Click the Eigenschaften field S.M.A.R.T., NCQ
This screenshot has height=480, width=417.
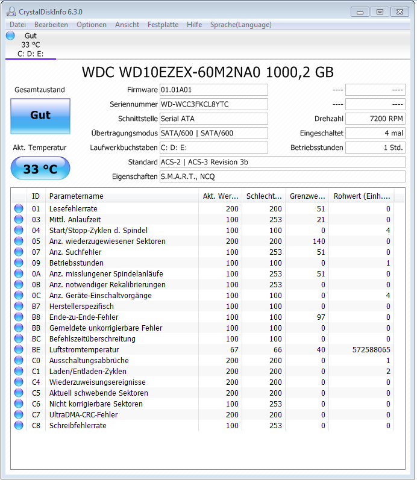[x=283, y=176]
